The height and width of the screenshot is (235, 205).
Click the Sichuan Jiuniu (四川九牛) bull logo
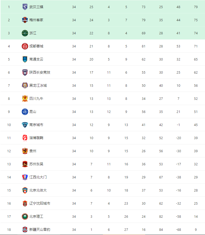click(x=25, y=99)
